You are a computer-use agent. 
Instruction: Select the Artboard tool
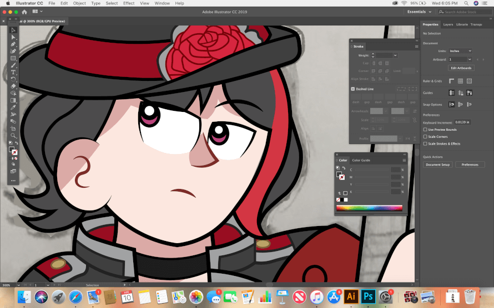pos(13,129)
